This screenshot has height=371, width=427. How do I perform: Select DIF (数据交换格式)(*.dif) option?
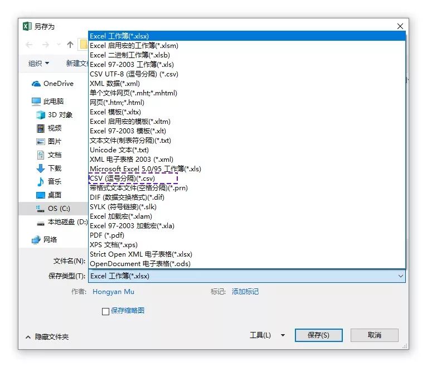click(247, 197)
